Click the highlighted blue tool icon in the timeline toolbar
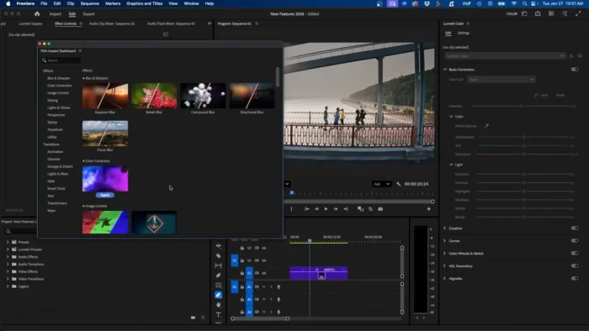The width and height of the screenshot is (589, 331). click(218, 295)
